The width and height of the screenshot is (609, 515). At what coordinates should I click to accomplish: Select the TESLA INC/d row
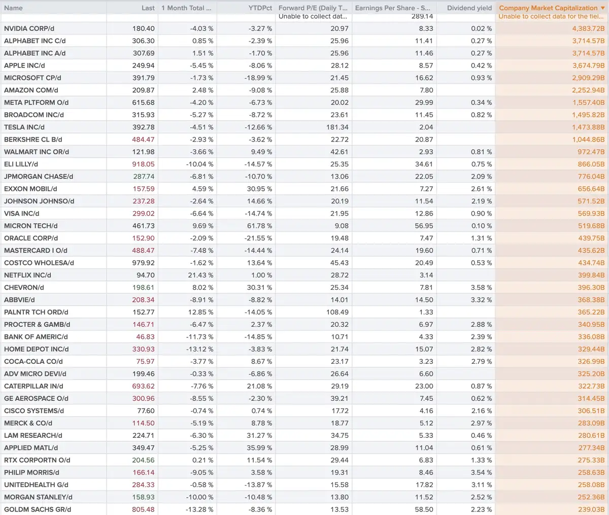point(304,127)
